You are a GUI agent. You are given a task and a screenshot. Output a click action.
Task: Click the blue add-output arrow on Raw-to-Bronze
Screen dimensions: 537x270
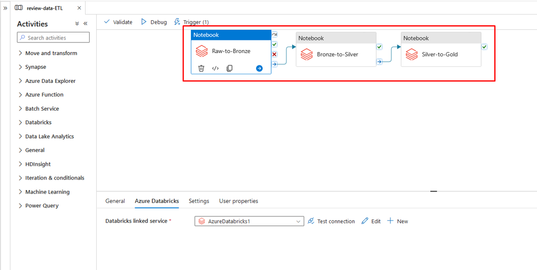click(259, 68)
